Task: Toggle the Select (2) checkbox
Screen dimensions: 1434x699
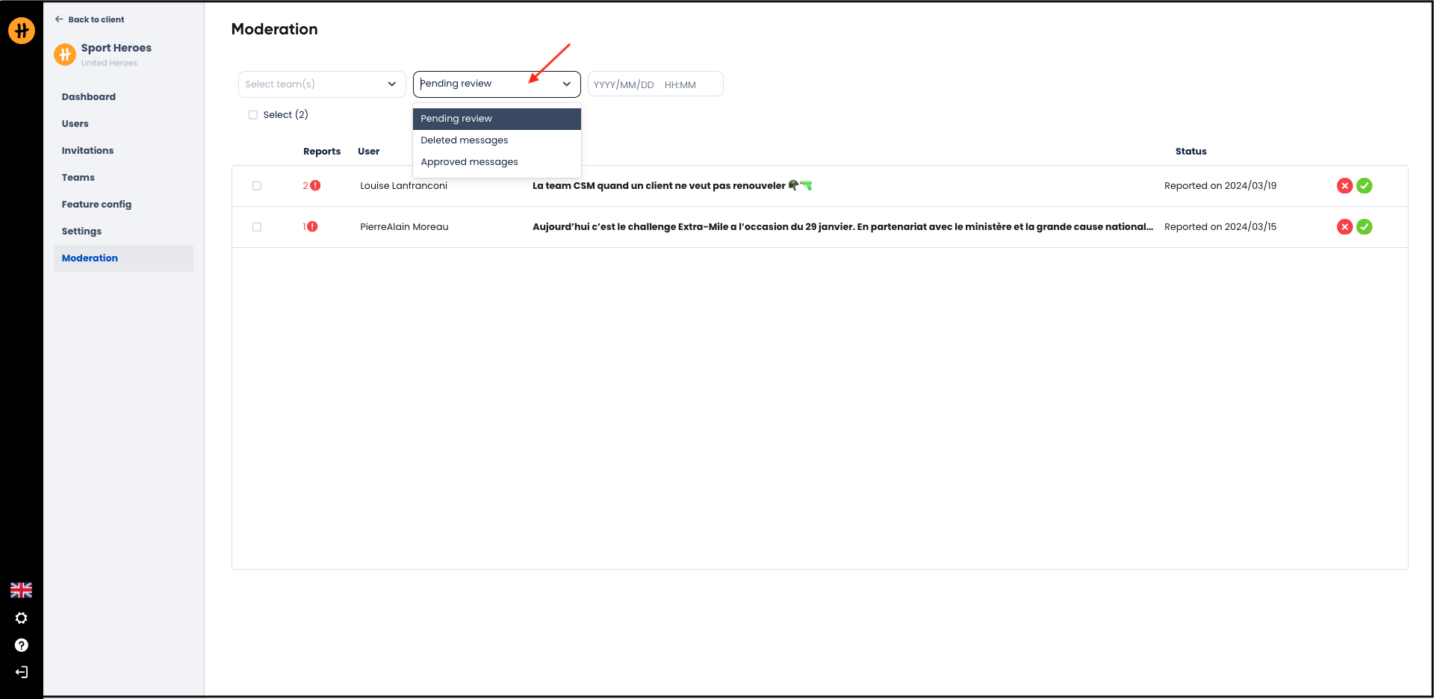Action: coord(253,115)
